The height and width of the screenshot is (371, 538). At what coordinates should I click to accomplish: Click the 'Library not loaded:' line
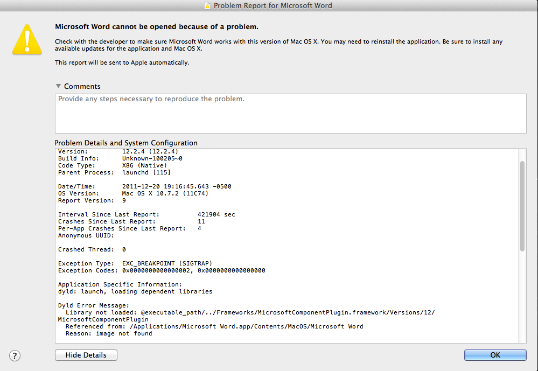(x=246, y=316)
